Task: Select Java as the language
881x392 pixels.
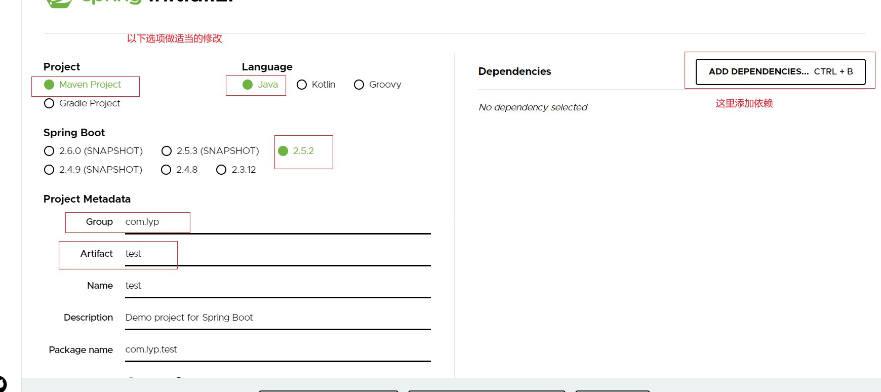Action: click(248, 85)
